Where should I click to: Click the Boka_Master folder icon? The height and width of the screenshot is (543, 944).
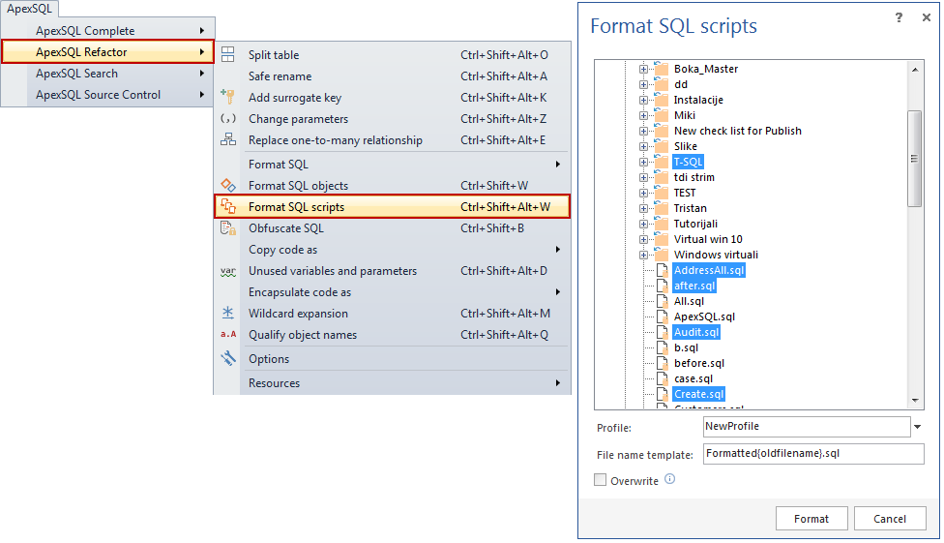[x=661, y=68]
